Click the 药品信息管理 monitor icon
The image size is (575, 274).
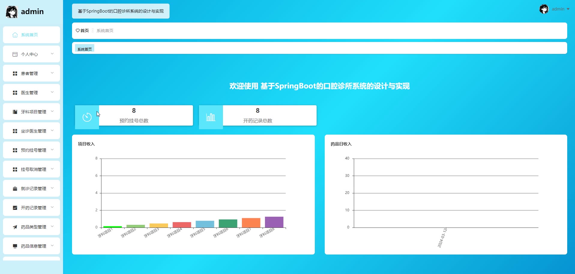(15, 246)
